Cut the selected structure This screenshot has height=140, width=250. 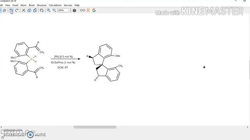[23, 10]
